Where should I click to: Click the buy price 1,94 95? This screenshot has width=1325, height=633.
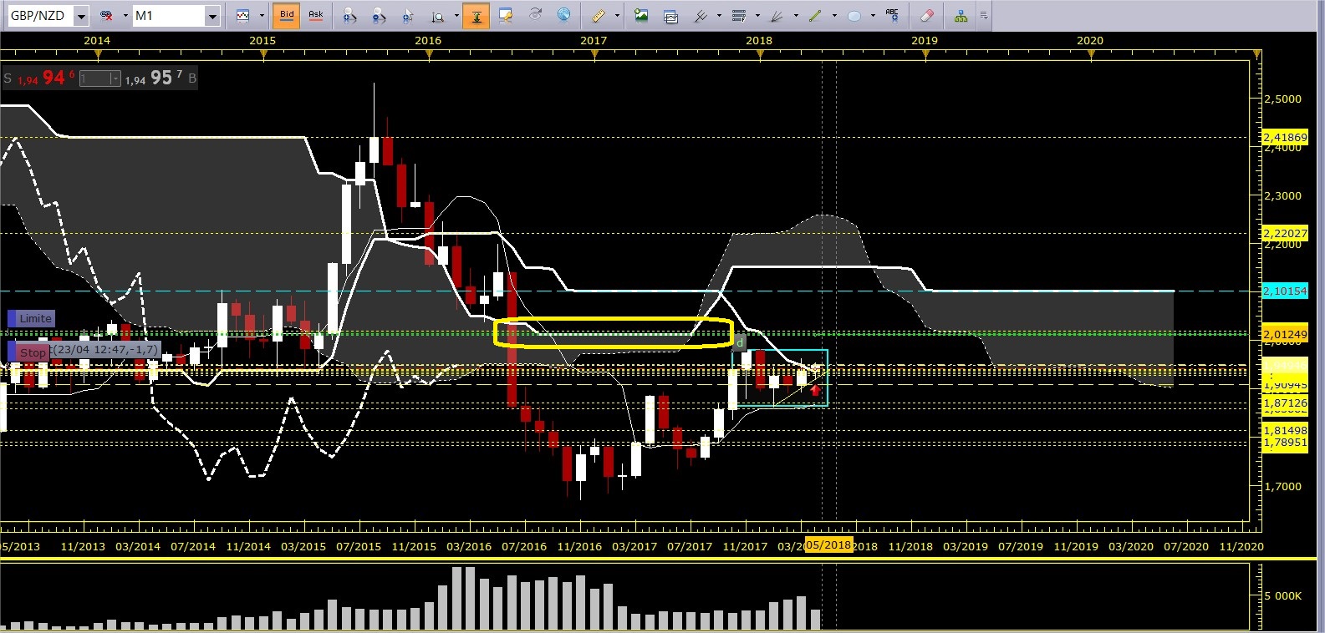point(154,78)
